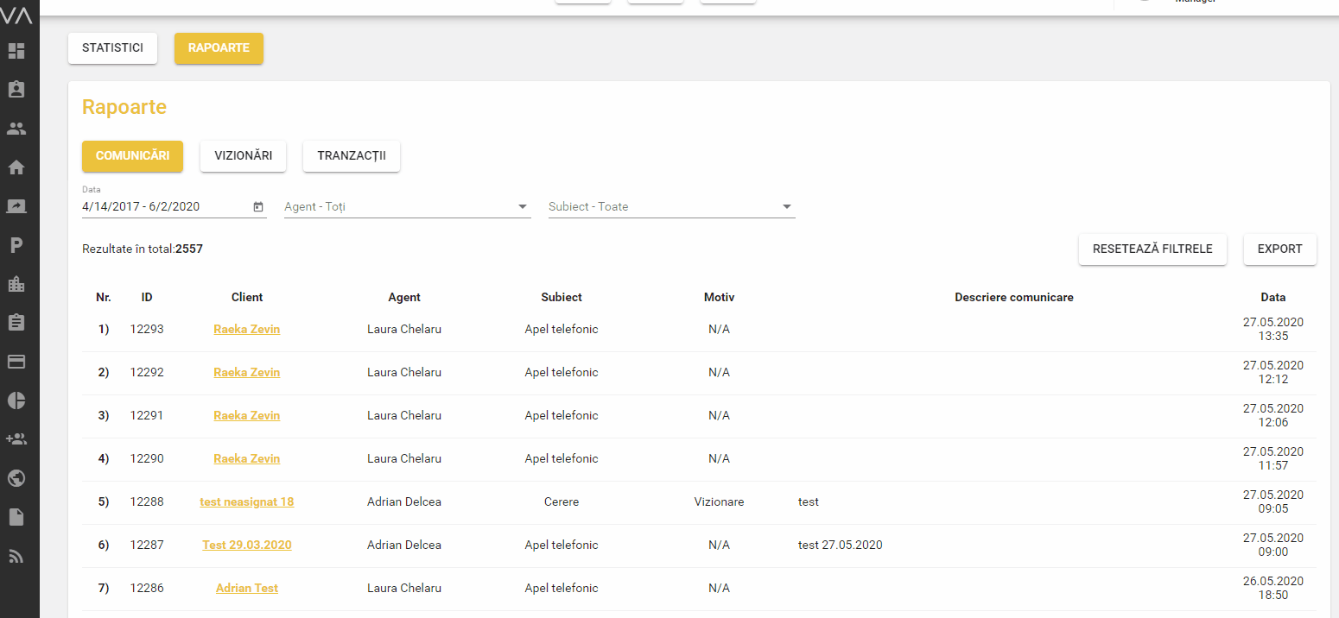Image resolution: width=1339 pixels, height=618 pixels.
Task: Click the home icon in sidebar
Action: coord(16,167)
